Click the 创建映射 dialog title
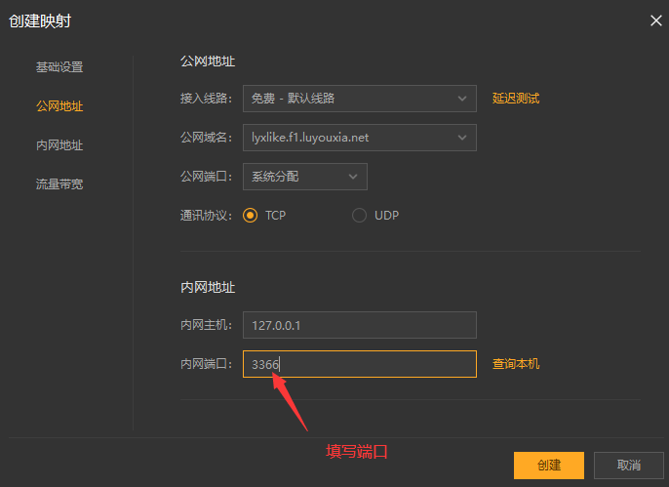The image size is (669, 487). pos(40,20)
